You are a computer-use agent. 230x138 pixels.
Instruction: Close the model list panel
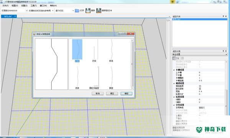(226, 16)
